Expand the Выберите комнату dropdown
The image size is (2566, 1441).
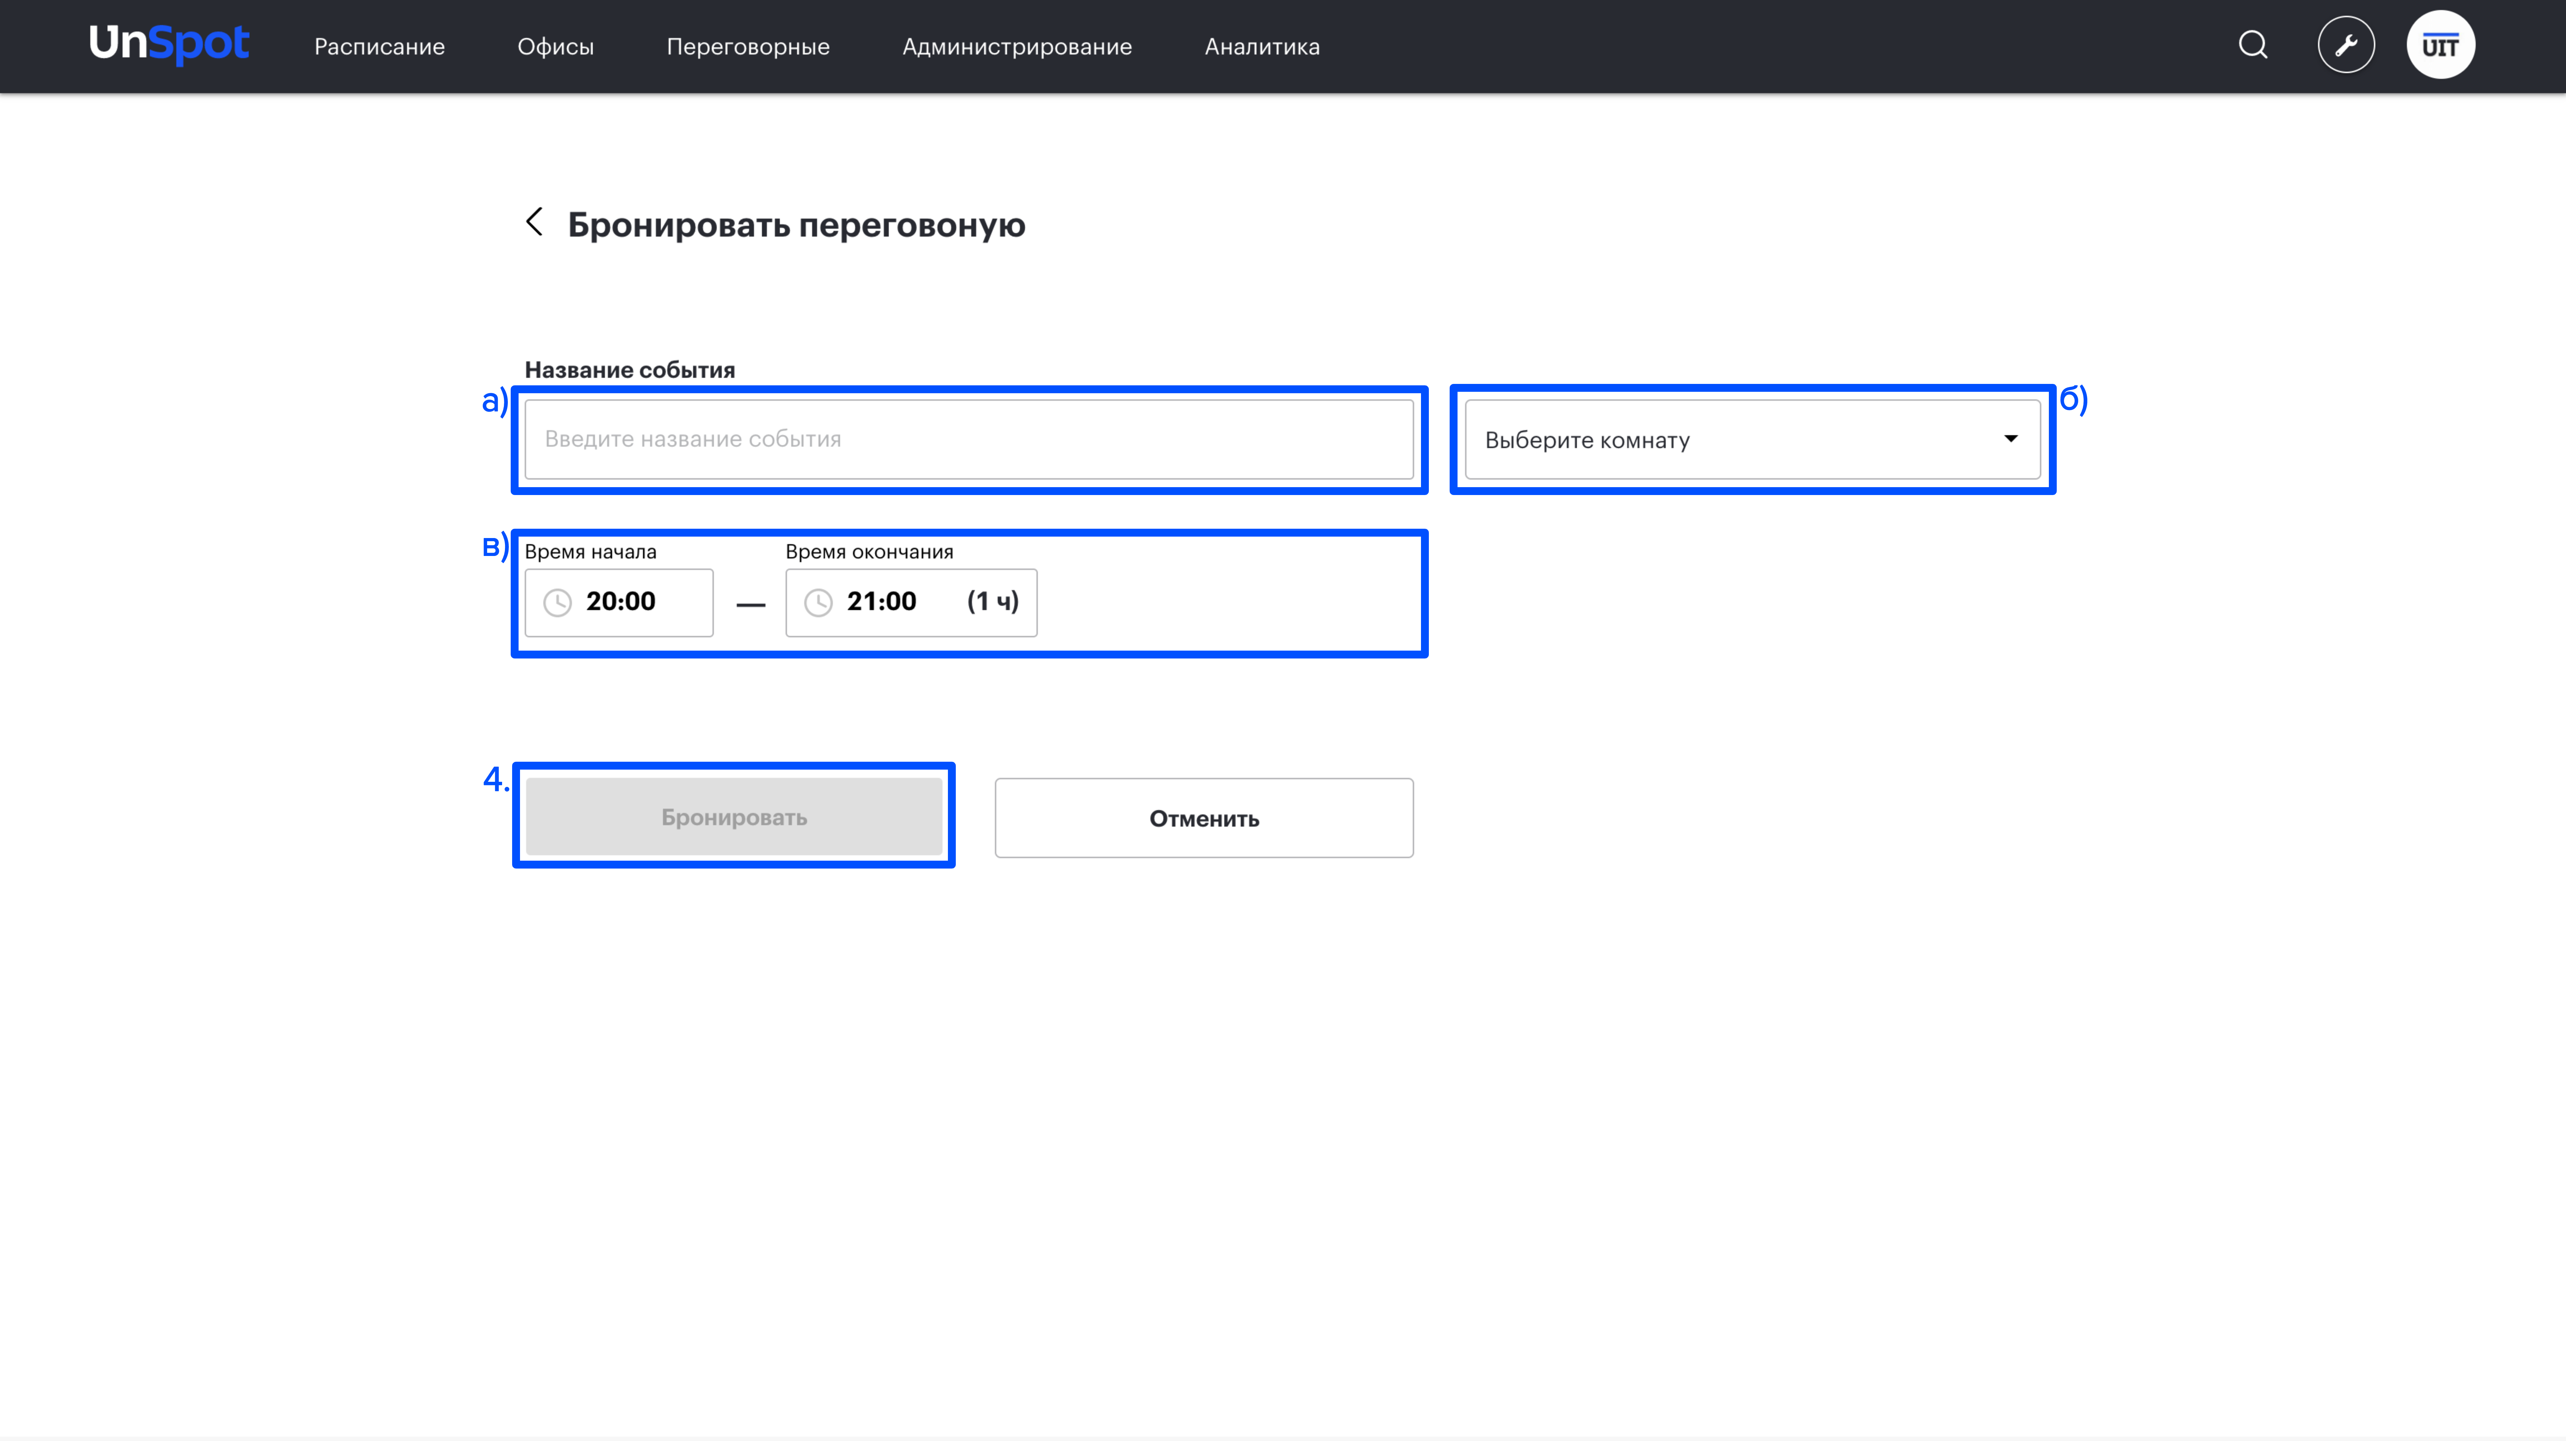click(1753, 439)
